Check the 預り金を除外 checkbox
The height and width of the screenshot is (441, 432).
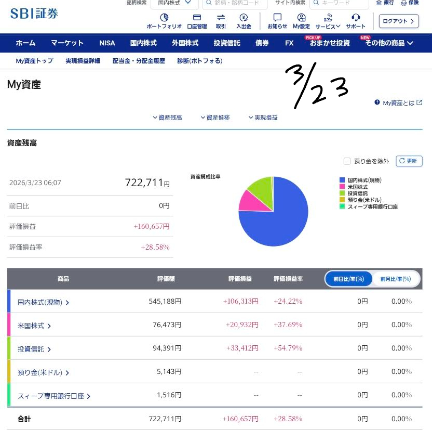(347, 161)
